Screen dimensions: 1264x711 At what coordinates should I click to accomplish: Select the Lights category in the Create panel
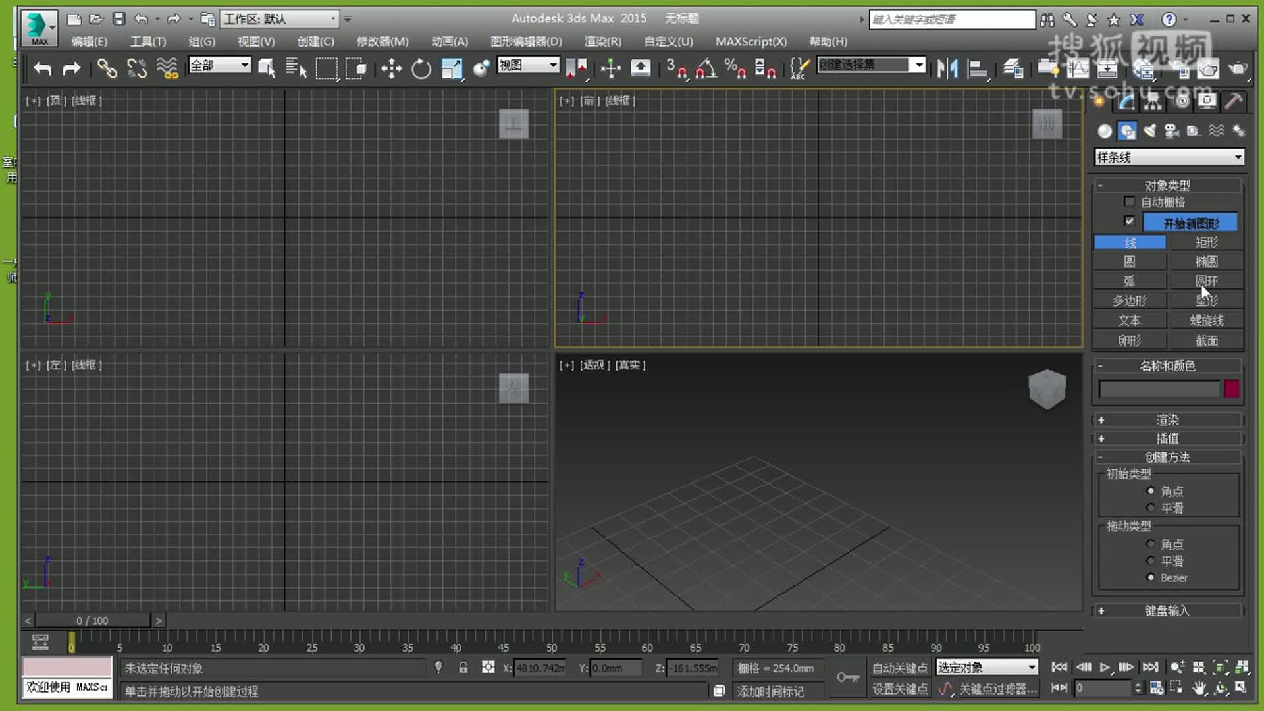(1150, 130)
